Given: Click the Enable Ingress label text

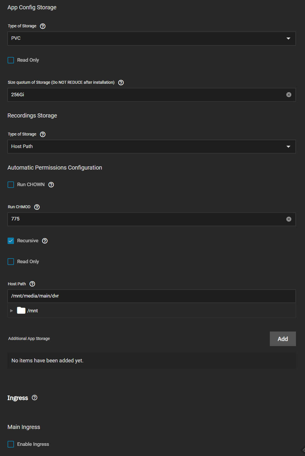Looking at the screenshot, I should click(33, 444).
